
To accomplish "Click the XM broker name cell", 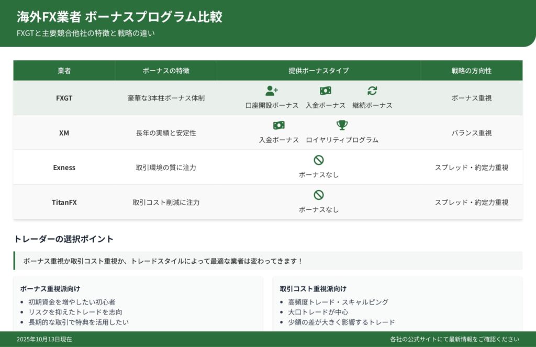I will pyautogui.click(x=64, y=133).
